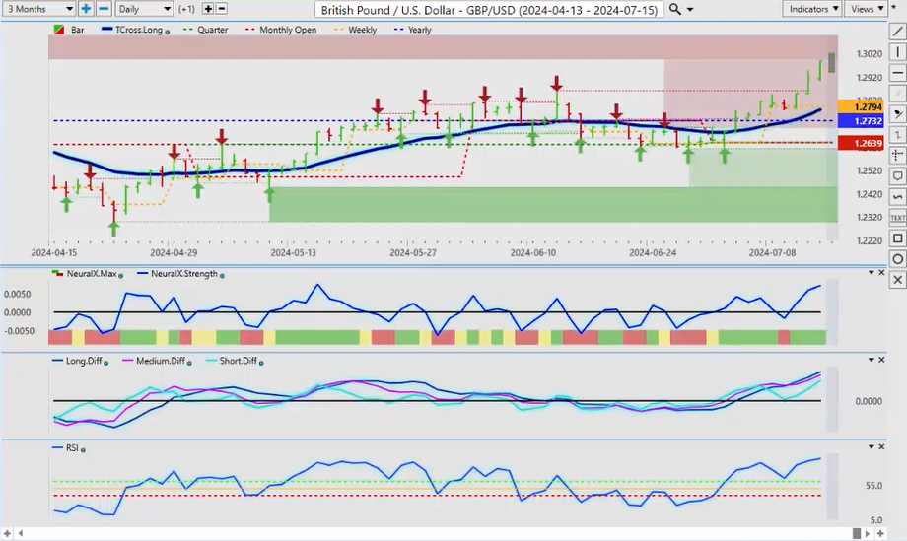Image resolution: width=907 pixels, height=541 pixels.
Task: Select the ellipse drawing tool
Action: [898, 259]
